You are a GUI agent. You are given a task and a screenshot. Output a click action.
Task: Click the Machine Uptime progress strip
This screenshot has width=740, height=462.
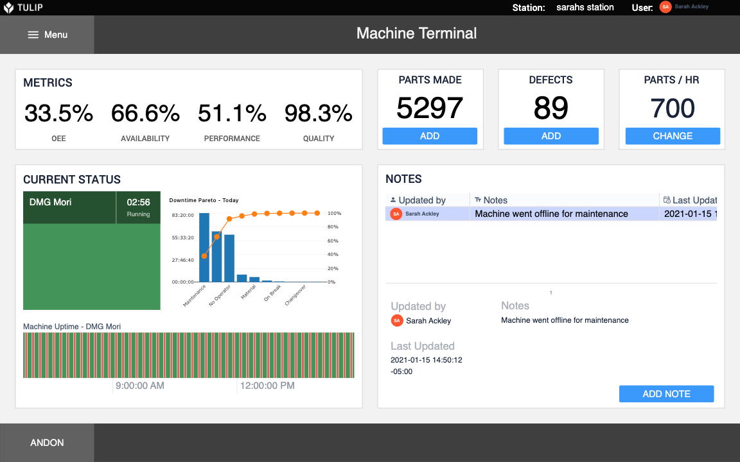click(x=188, y=354)
